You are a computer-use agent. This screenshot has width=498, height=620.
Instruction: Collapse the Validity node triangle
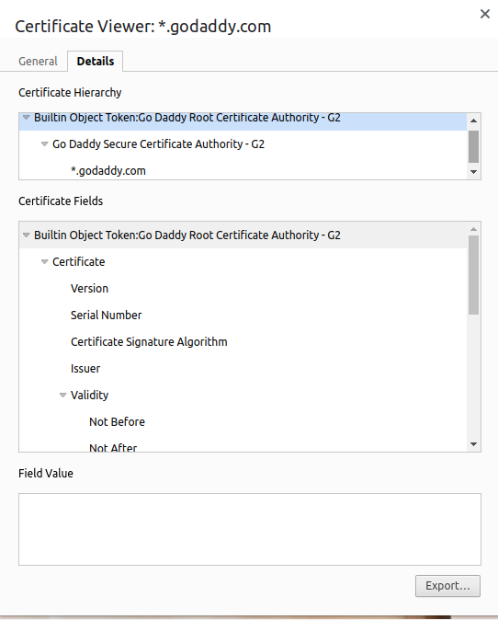tap(62, 395)
